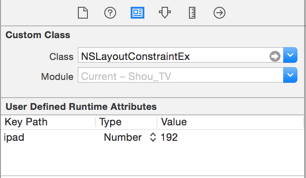Screen dimensions: 306x178
Task: Click the Custom Class section header
Action: pyautogui.click(x=38, y=35)
